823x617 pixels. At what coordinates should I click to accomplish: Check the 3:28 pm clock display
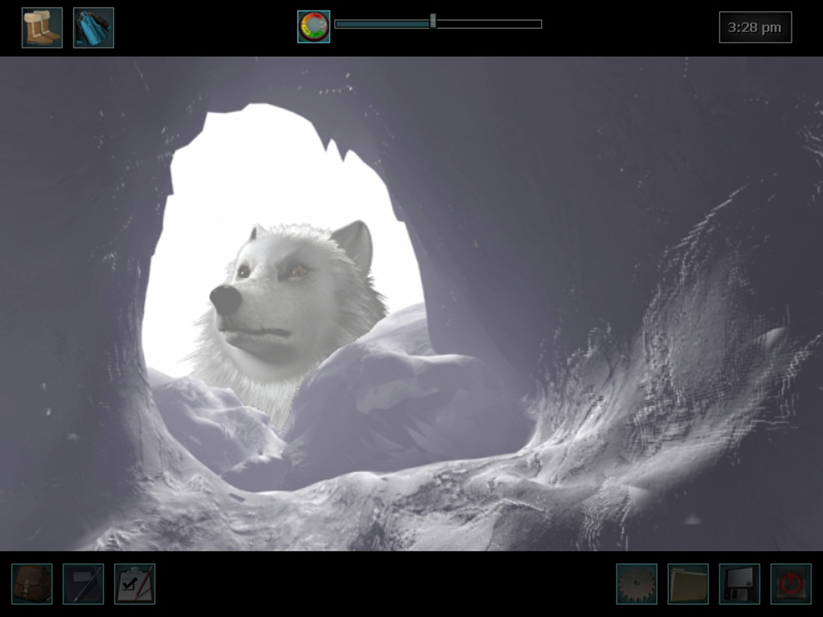(755, 27)
